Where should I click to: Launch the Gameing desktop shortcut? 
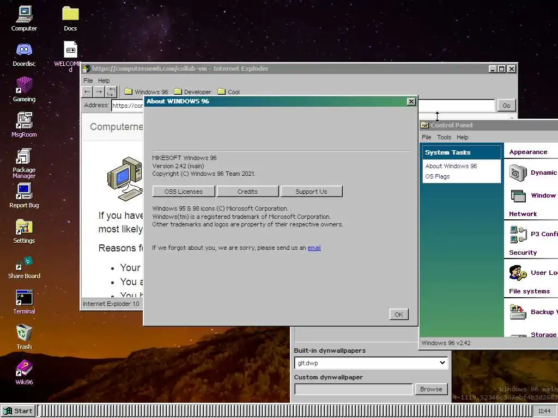[x=24, y=90]
